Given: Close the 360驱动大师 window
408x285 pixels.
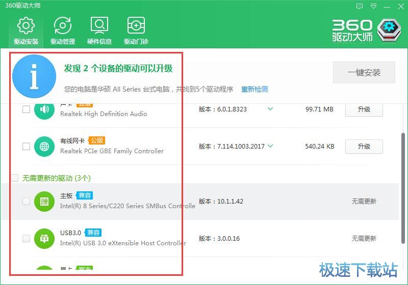Looking at the screenshot, I should point(401,6).
